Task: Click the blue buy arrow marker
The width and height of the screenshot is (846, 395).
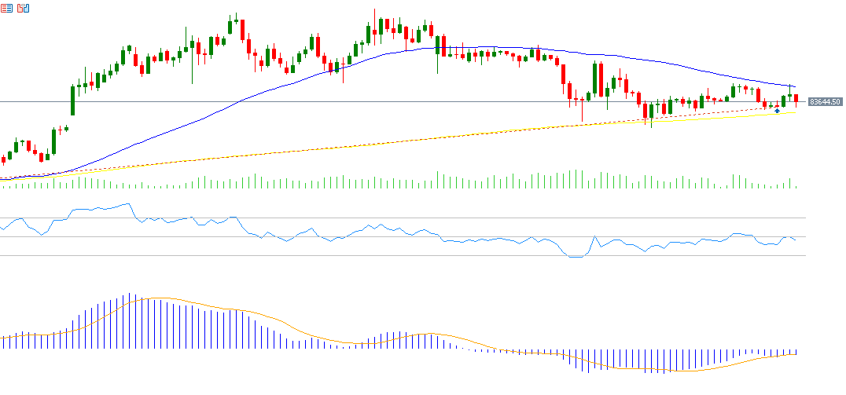Action: [x=777, y=112]
